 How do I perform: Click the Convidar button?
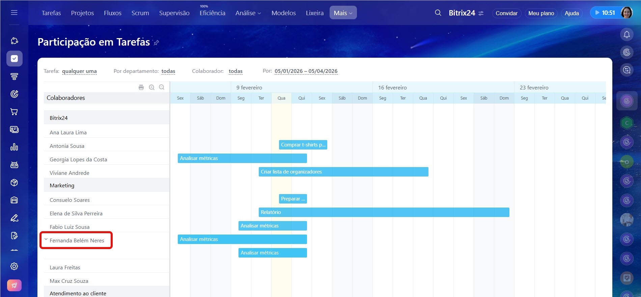pos(506,13)
